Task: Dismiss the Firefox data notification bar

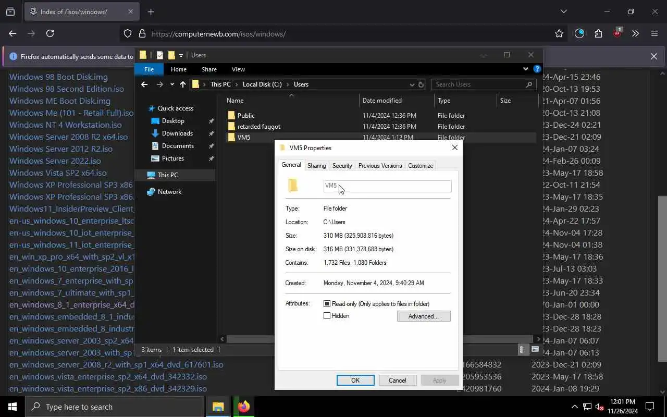Action: tap(653, 56)
